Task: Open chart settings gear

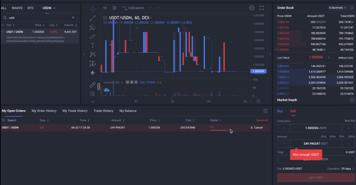Action: point(251,8)
